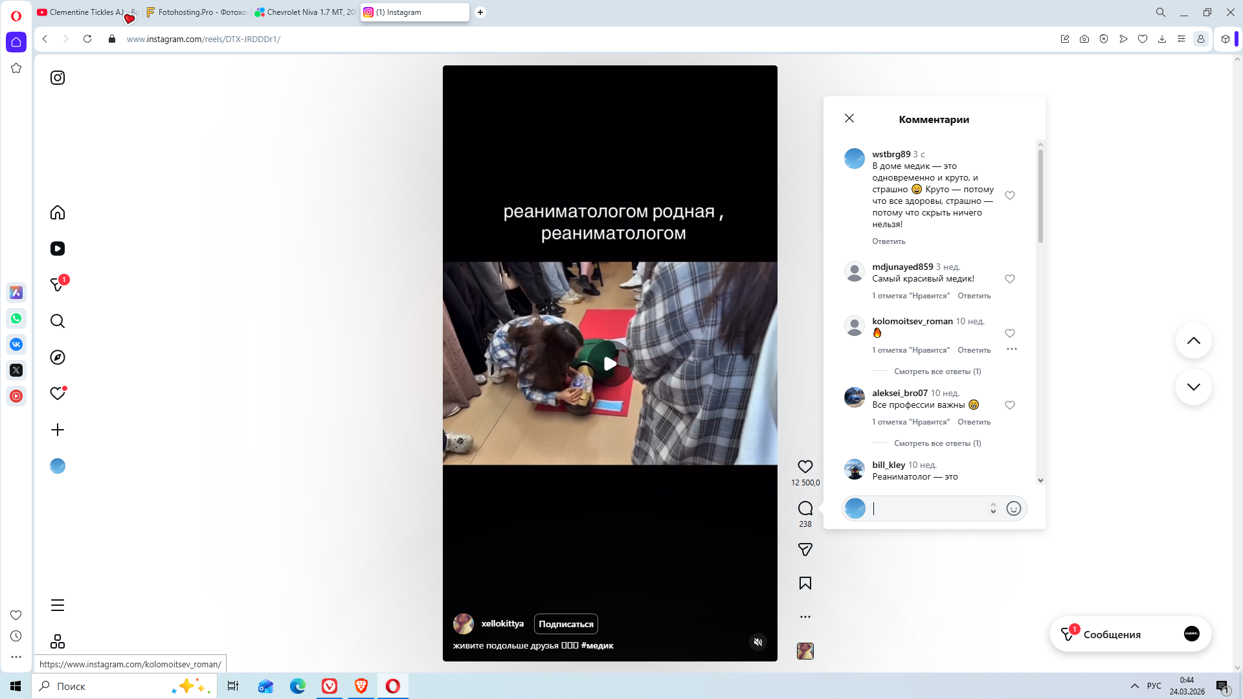Open Instagram Reels icon in sidebar
1243x699 pixels.
coord(58,249)
